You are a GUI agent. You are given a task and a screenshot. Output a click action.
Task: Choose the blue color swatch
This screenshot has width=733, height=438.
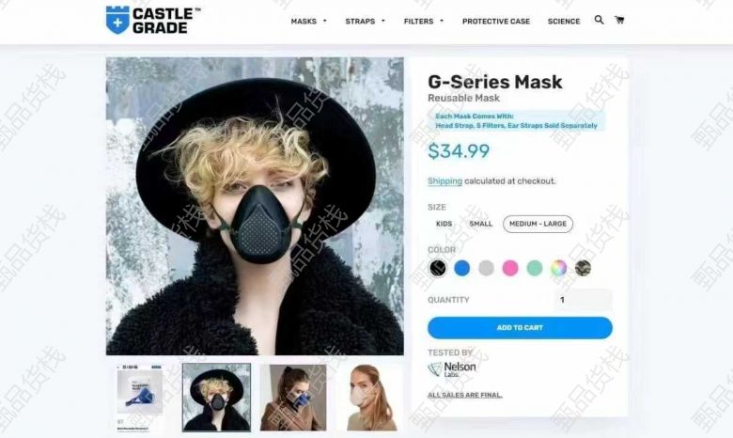(461, 268)
